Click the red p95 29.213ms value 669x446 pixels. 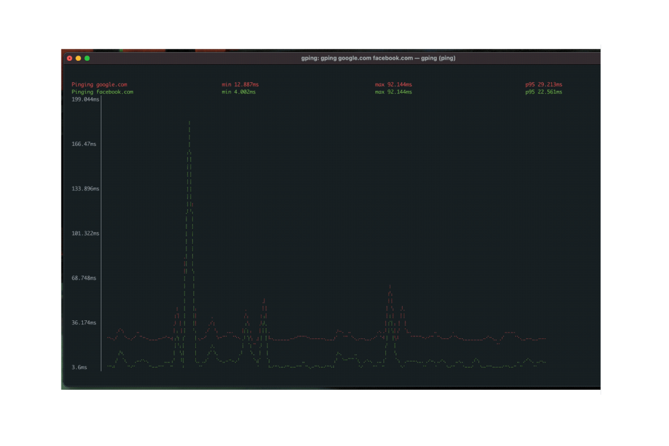tap(543, 85)
